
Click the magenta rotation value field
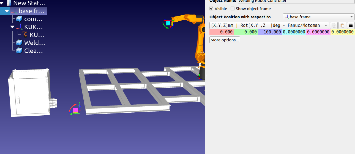pos(318,32)
